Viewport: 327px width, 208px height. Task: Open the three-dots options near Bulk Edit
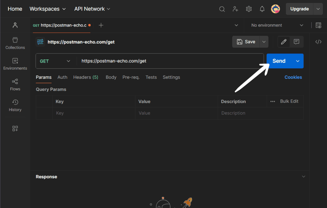click(272, 102)
